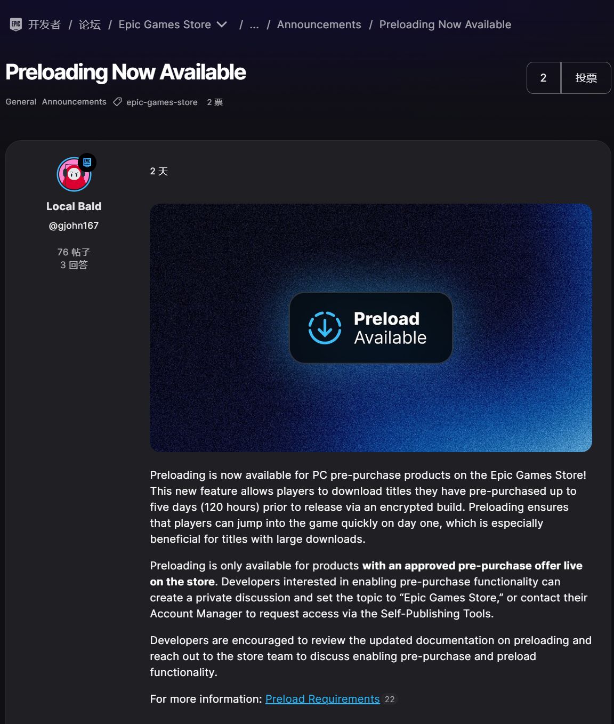Viewport: 614px width, 724px height.
Task: Click the tag icon beside epic-games-store
Action: point(117,102)
